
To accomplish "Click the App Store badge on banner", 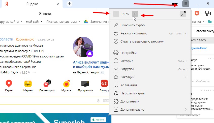I will [x=98, y=119].
